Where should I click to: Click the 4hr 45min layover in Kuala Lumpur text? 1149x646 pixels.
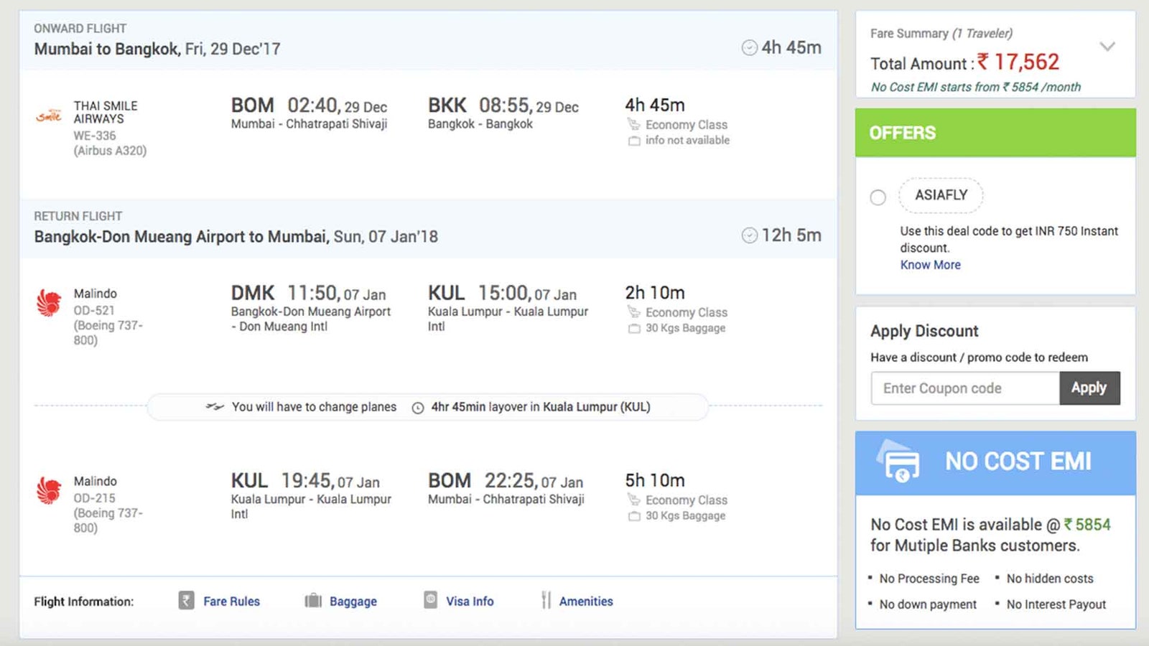541,407
